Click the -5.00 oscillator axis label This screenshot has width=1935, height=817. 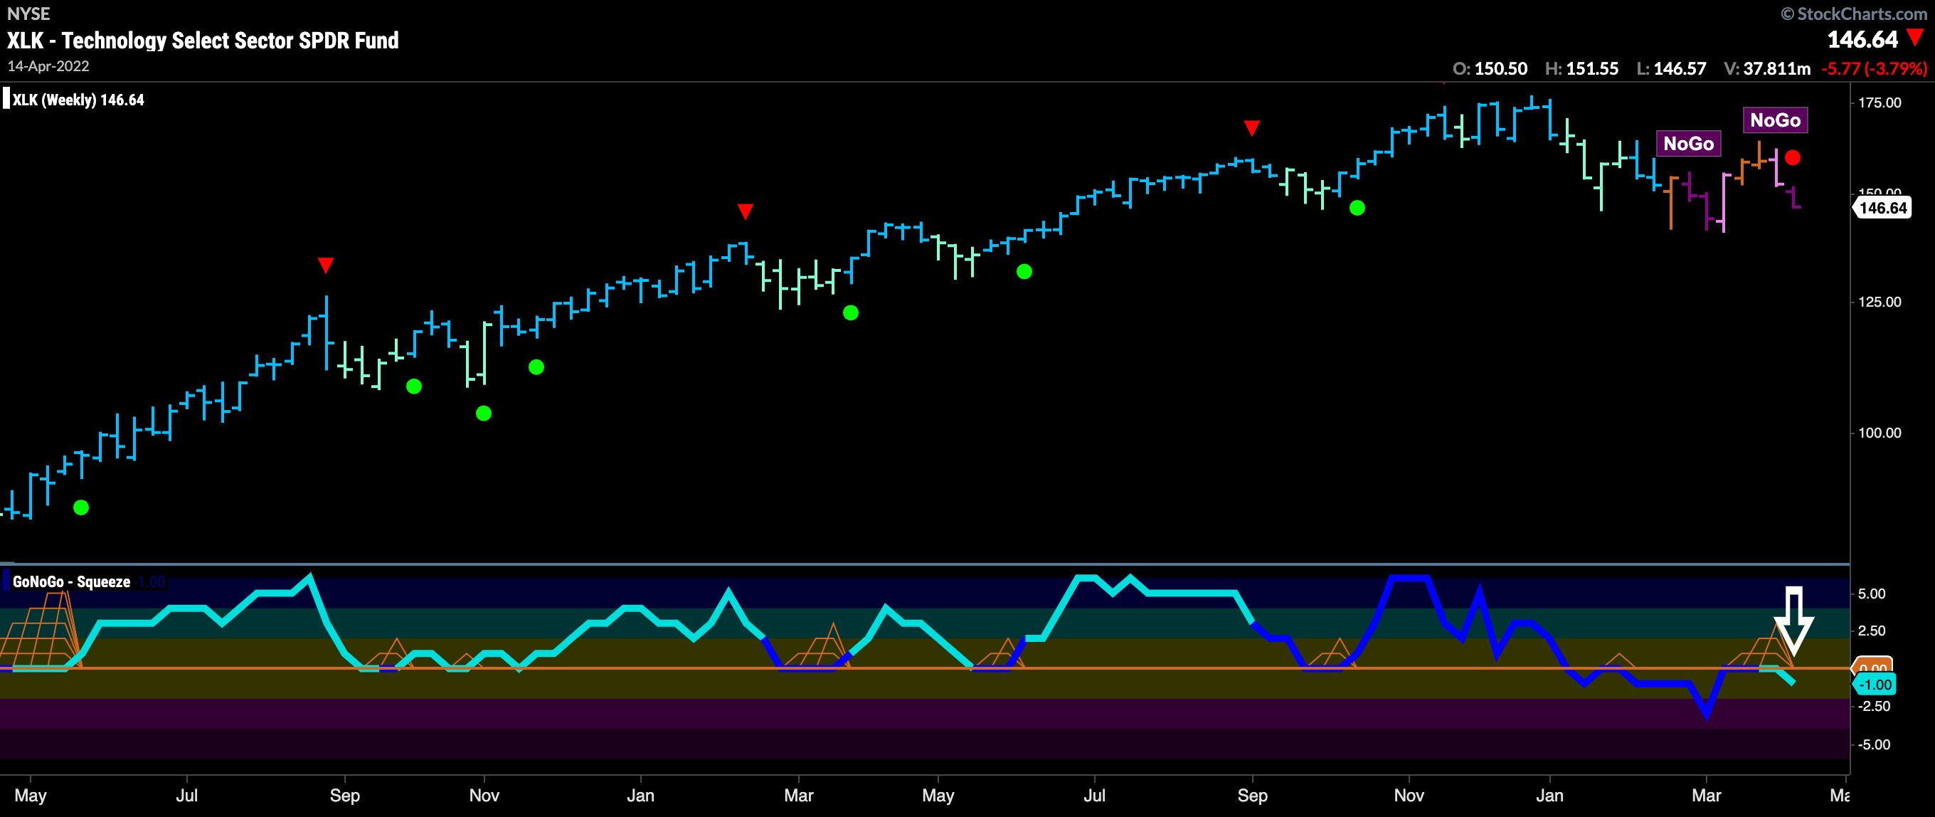[x=1873, y=744]
